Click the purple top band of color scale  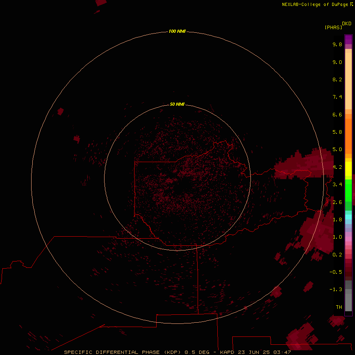[x=348, y=39]
